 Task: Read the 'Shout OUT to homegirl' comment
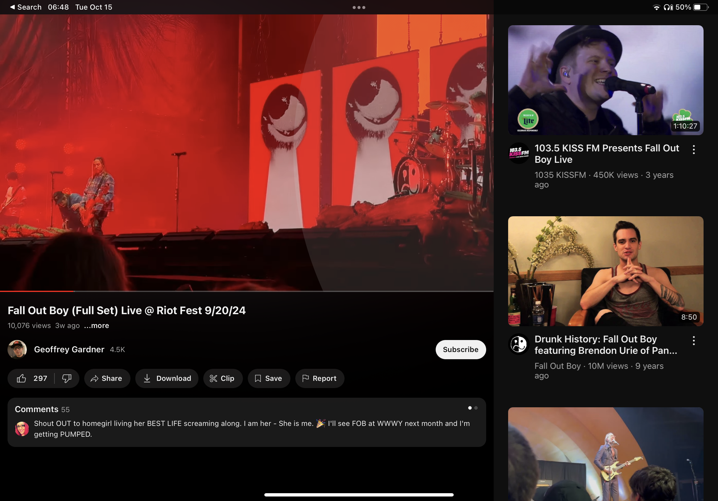pyautogui.click(x=252, y=429)
